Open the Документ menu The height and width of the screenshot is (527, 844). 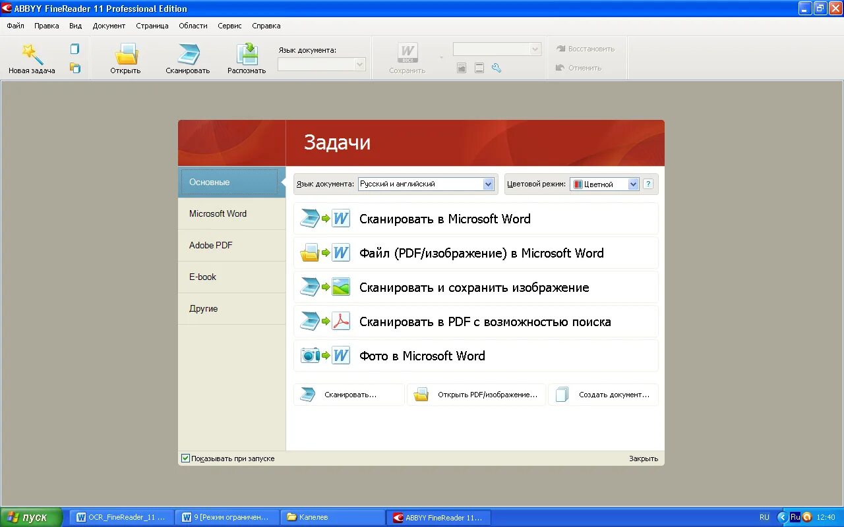109,26
